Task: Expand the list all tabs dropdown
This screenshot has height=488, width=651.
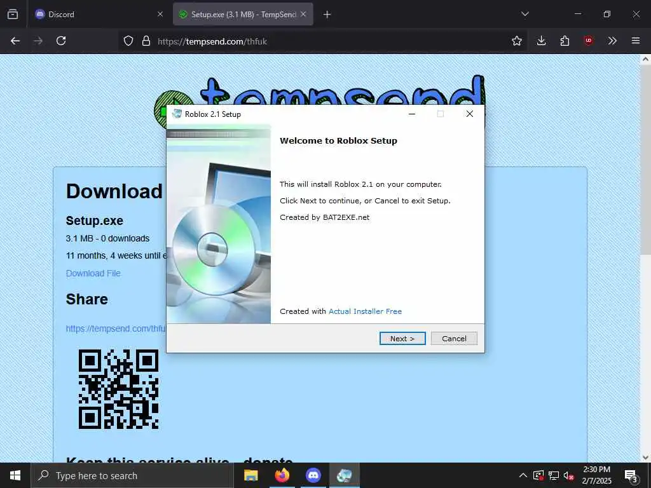Action: [524, 14]
